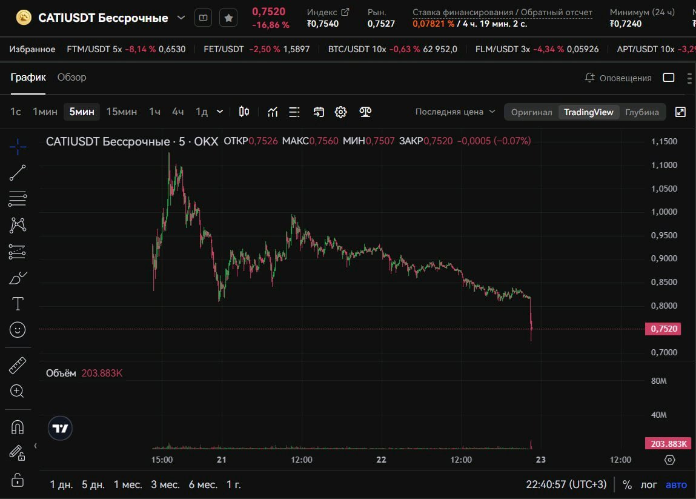Open chart time axis settings icon
Image resolution: width=696 pixels, height=499 pixels.
tap(670, 460)
